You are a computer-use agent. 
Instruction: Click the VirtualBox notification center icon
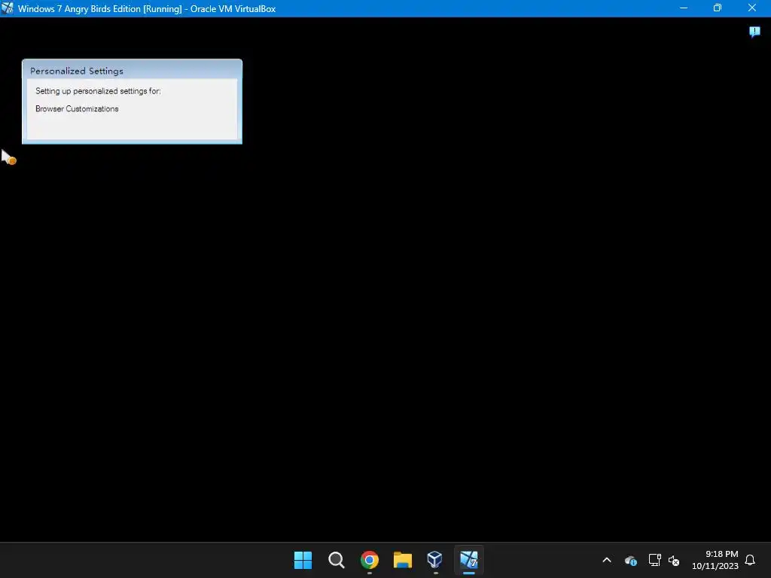(x=754, y=32)
